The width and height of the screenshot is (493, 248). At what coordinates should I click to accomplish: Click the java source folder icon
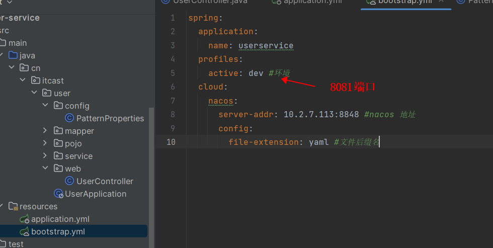[x=14, y=55]
